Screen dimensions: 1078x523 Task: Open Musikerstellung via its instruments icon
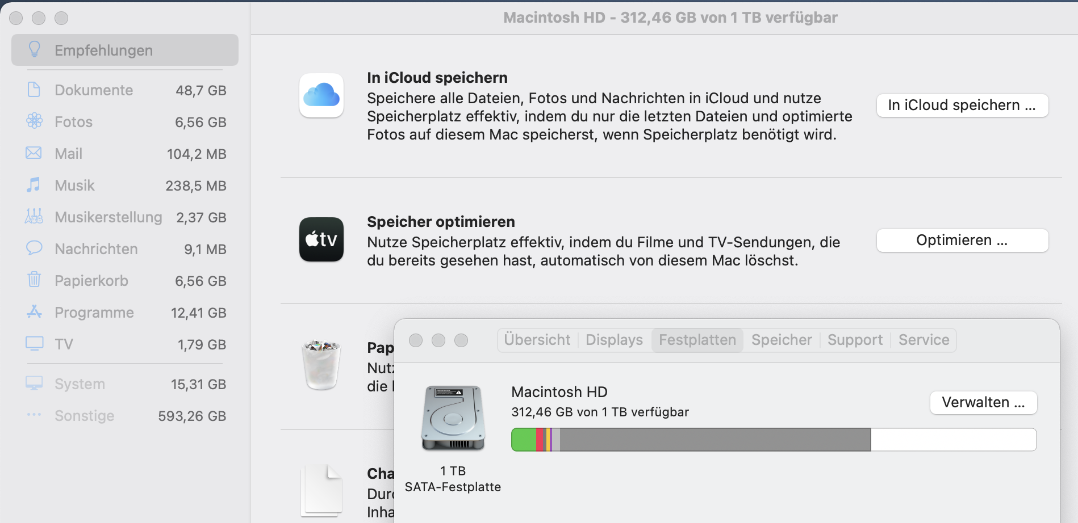[x=34, y=217]
